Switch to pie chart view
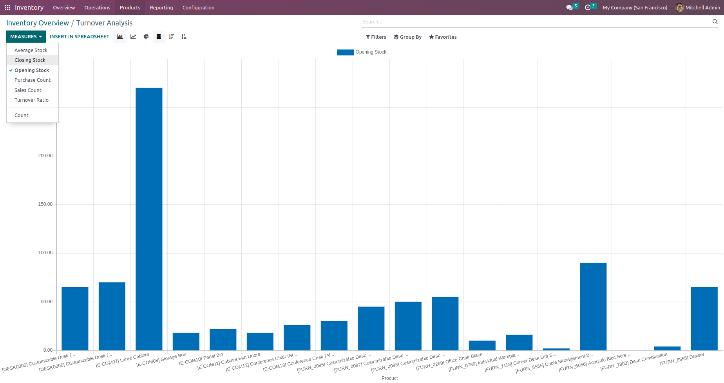Image resolution: width=724 pixels, height=383 pixels. (x=146, y=37)
